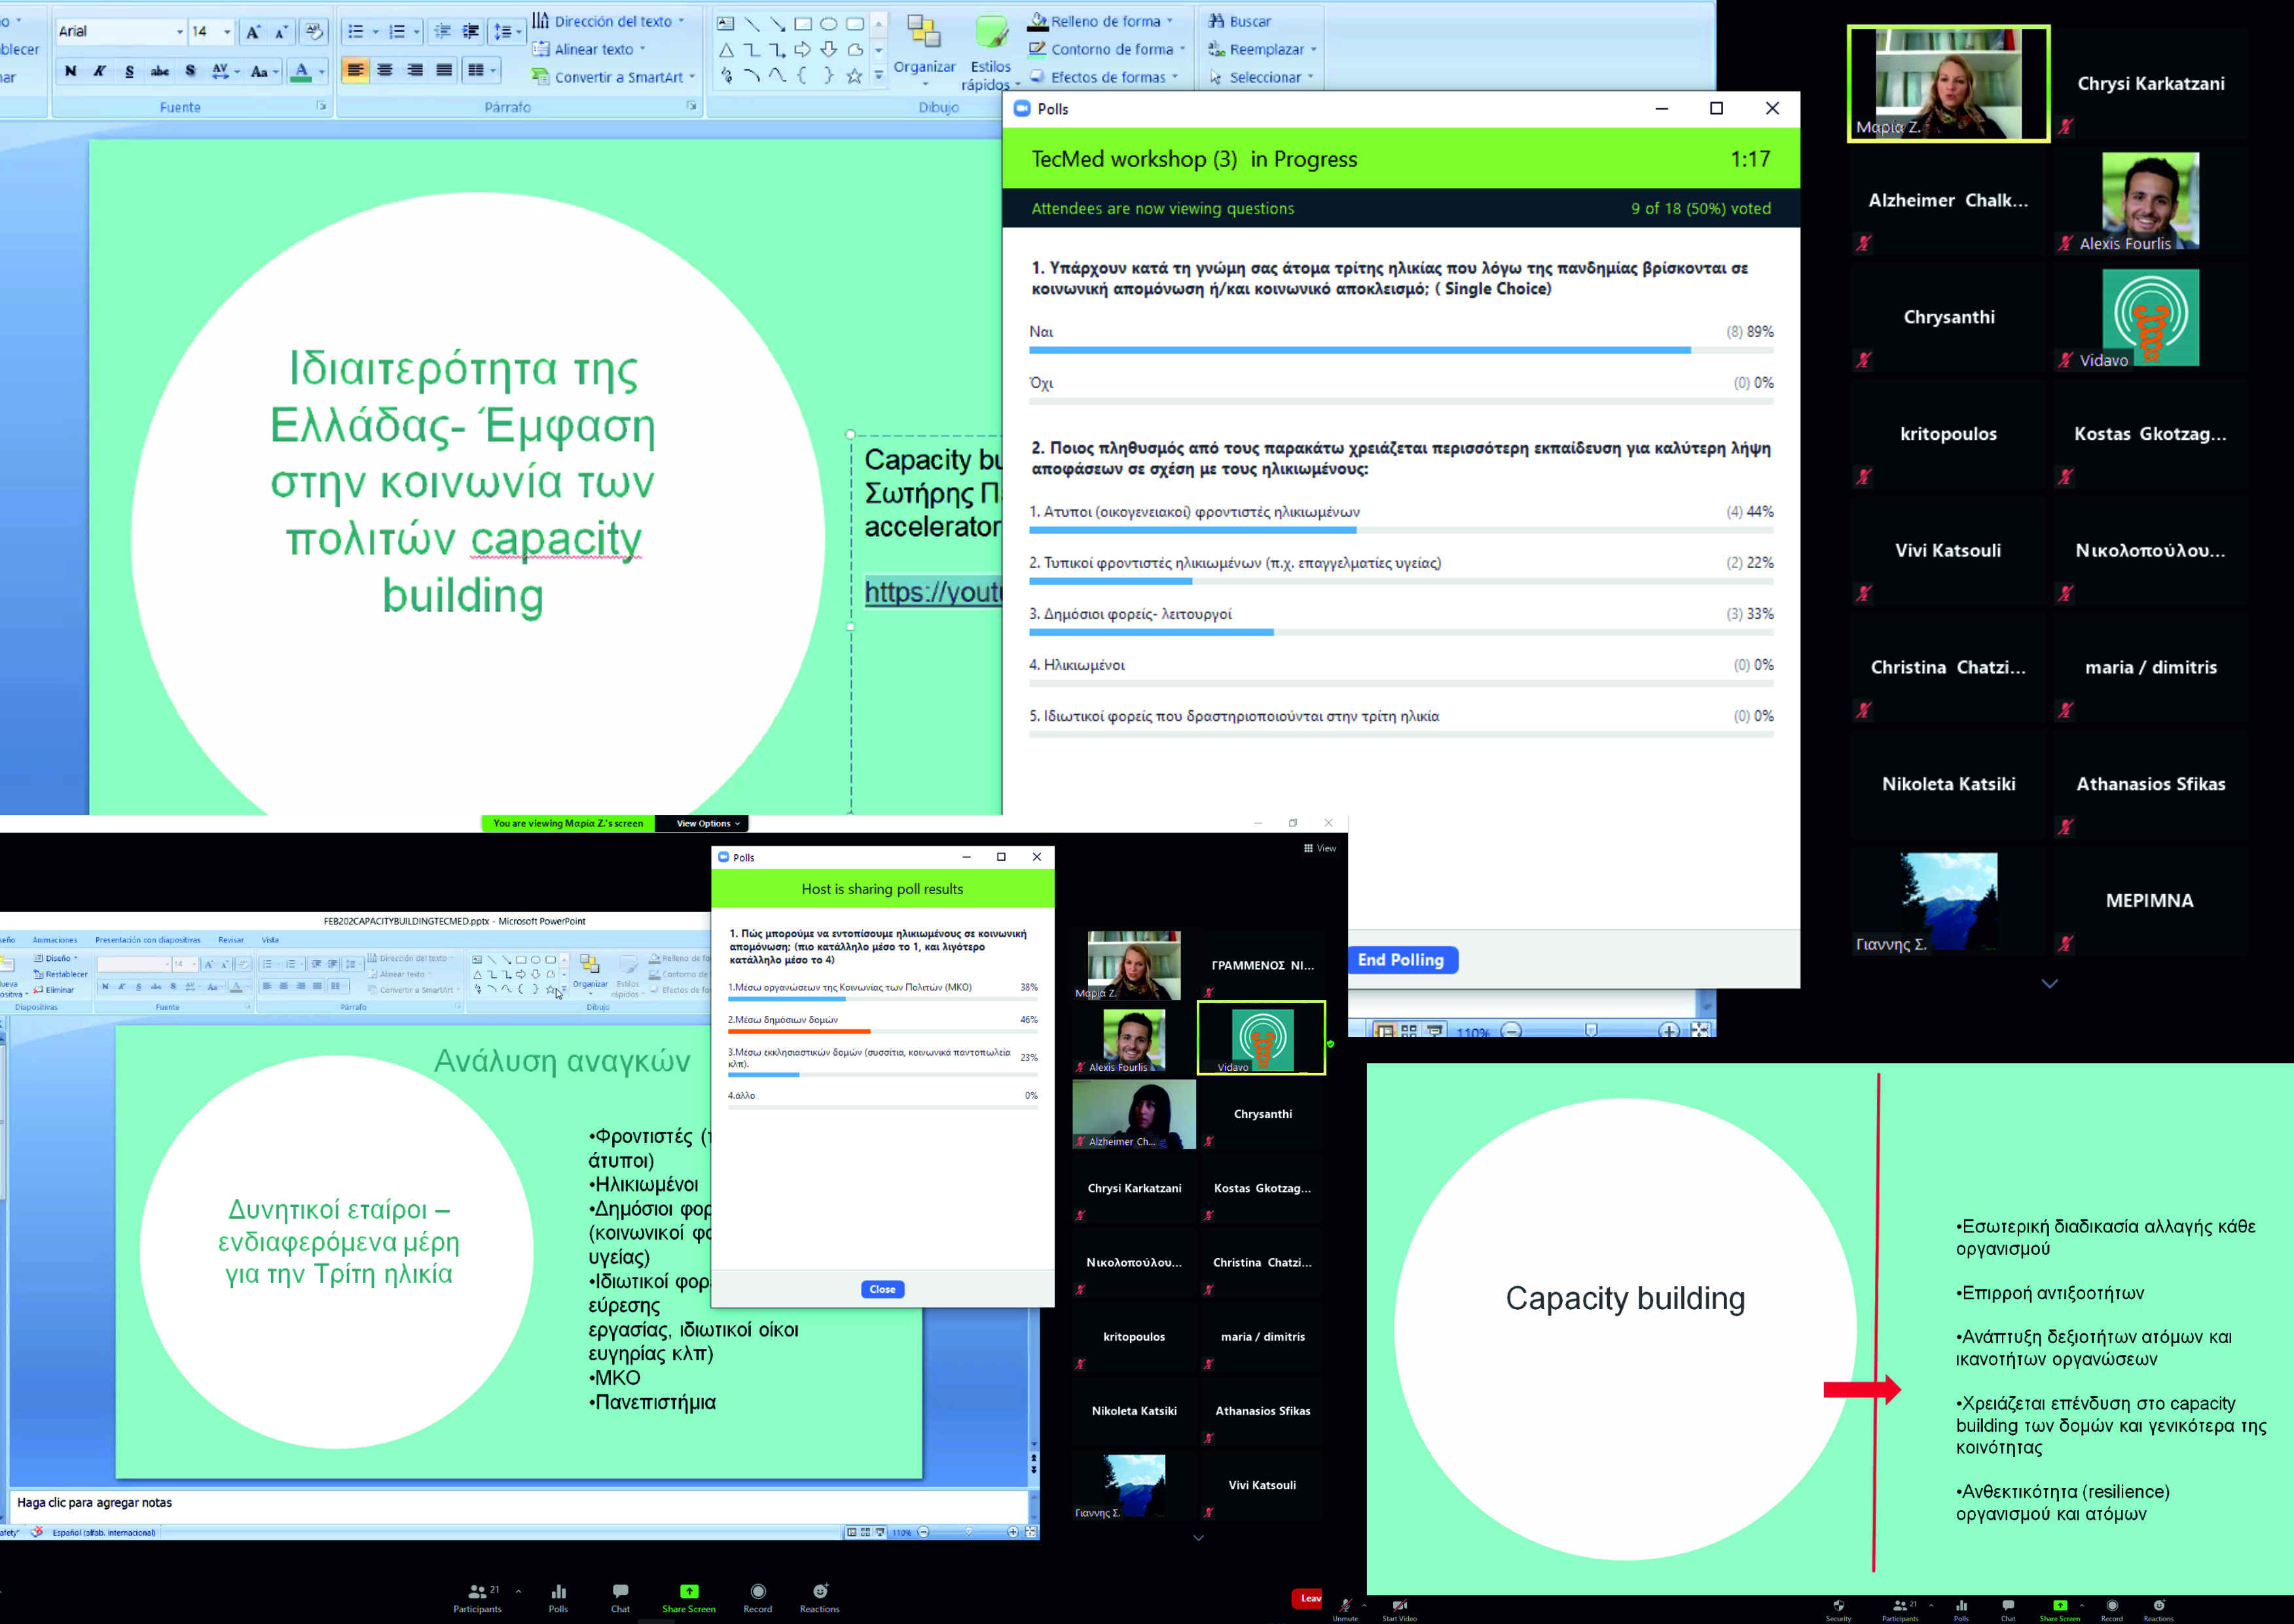Open Polls next to Security's Participants button
Screen dimensions: 2294x1624
(x=1961, y=1609)
